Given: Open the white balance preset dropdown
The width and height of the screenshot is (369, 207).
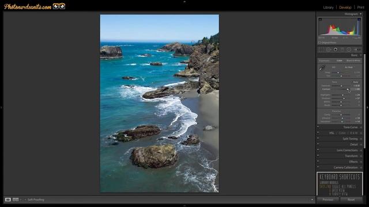Looking at the screenshot, I should tap(349, 67).
